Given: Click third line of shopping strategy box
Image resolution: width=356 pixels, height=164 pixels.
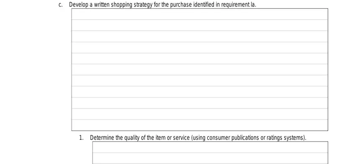Looking at the screenshot, I should point(199,36).
